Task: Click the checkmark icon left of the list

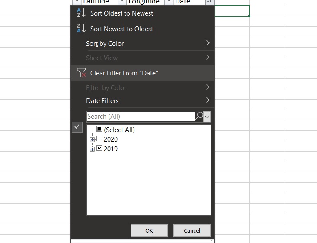Action: [77, 127]
